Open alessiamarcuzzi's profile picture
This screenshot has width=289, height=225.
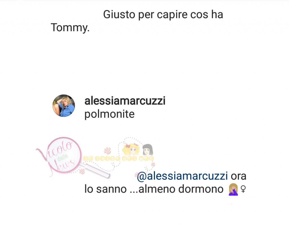[64, 106]
